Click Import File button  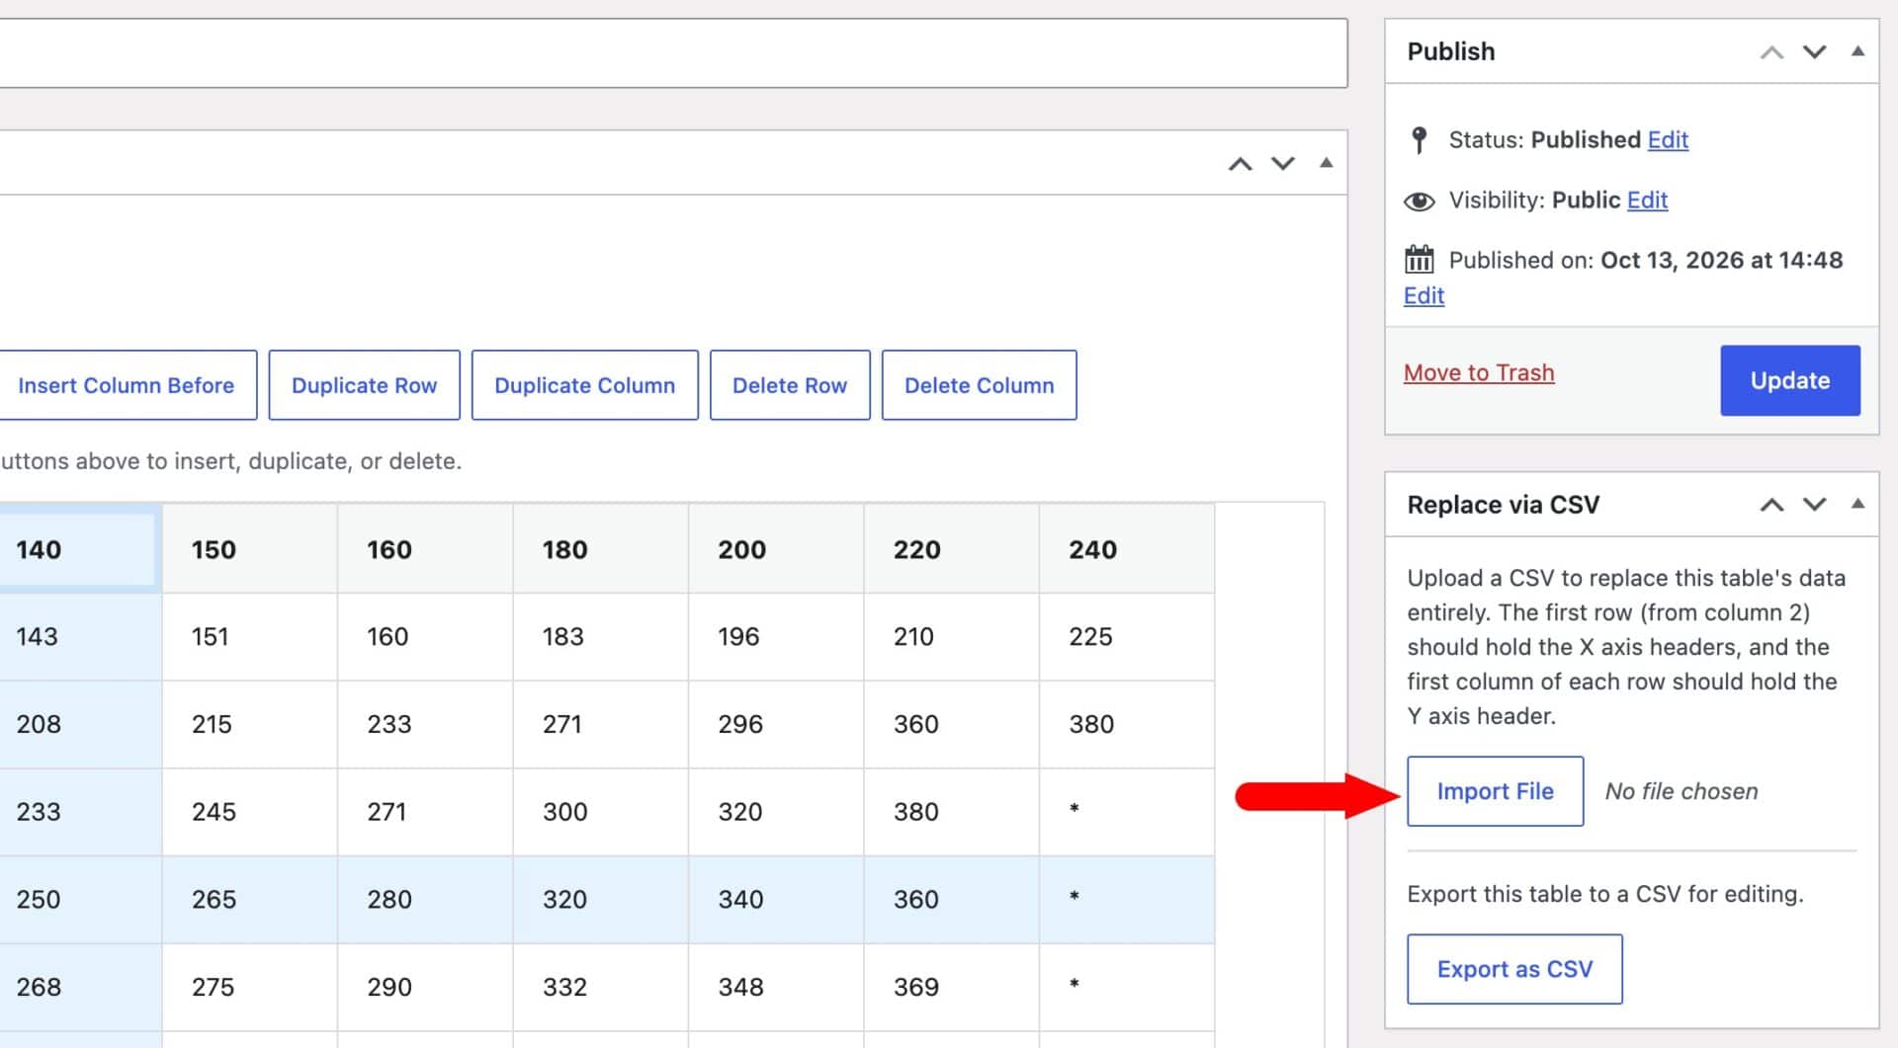(1495, 791)
